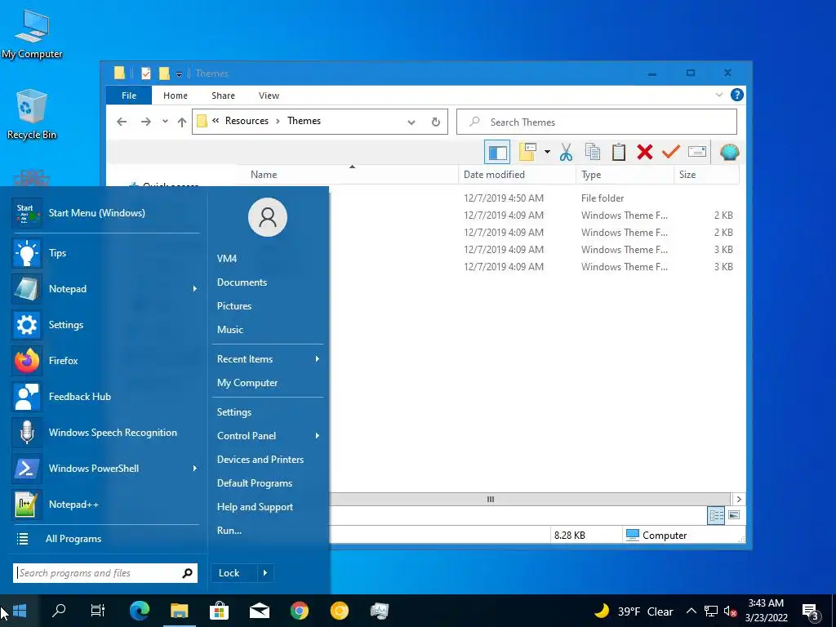
Task: Open the folder options dropdown arrow
Action: (x=547, y=153)
